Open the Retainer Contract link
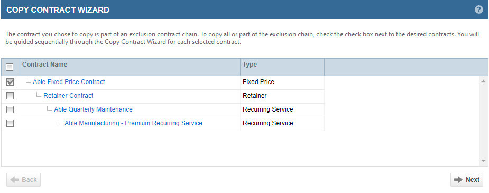Screen dimensions: 489x193 [68, 96]
